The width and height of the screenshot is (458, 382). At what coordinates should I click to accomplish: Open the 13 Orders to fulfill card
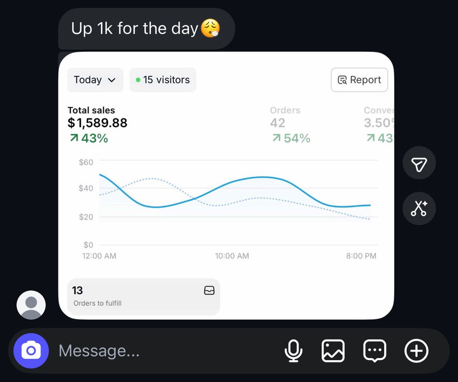pyautogui.click(x=143, y=296)
